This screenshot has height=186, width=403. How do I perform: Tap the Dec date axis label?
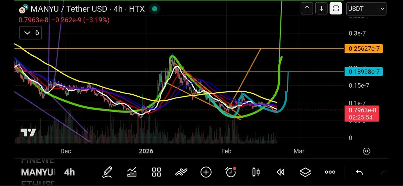(65, 151)
